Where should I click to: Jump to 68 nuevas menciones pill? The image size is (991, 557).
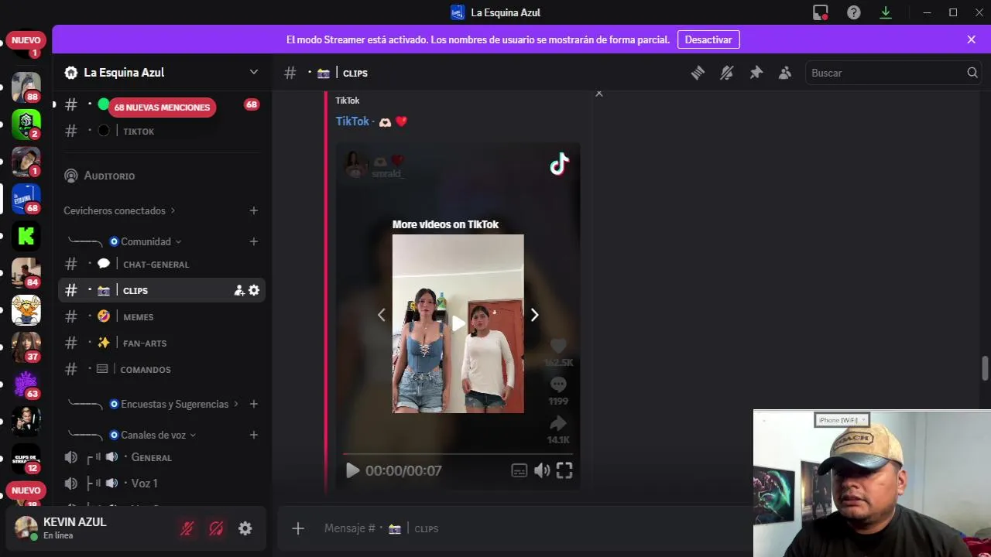(162, 108)
